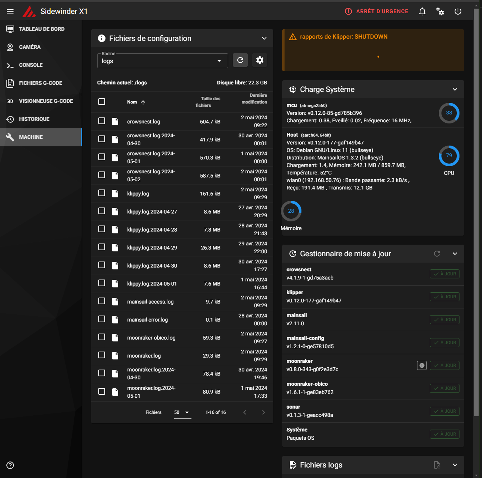Click the Charge Système chip icon
The width and height of the screenshot is (482, 478).
(x=293, y=89)
